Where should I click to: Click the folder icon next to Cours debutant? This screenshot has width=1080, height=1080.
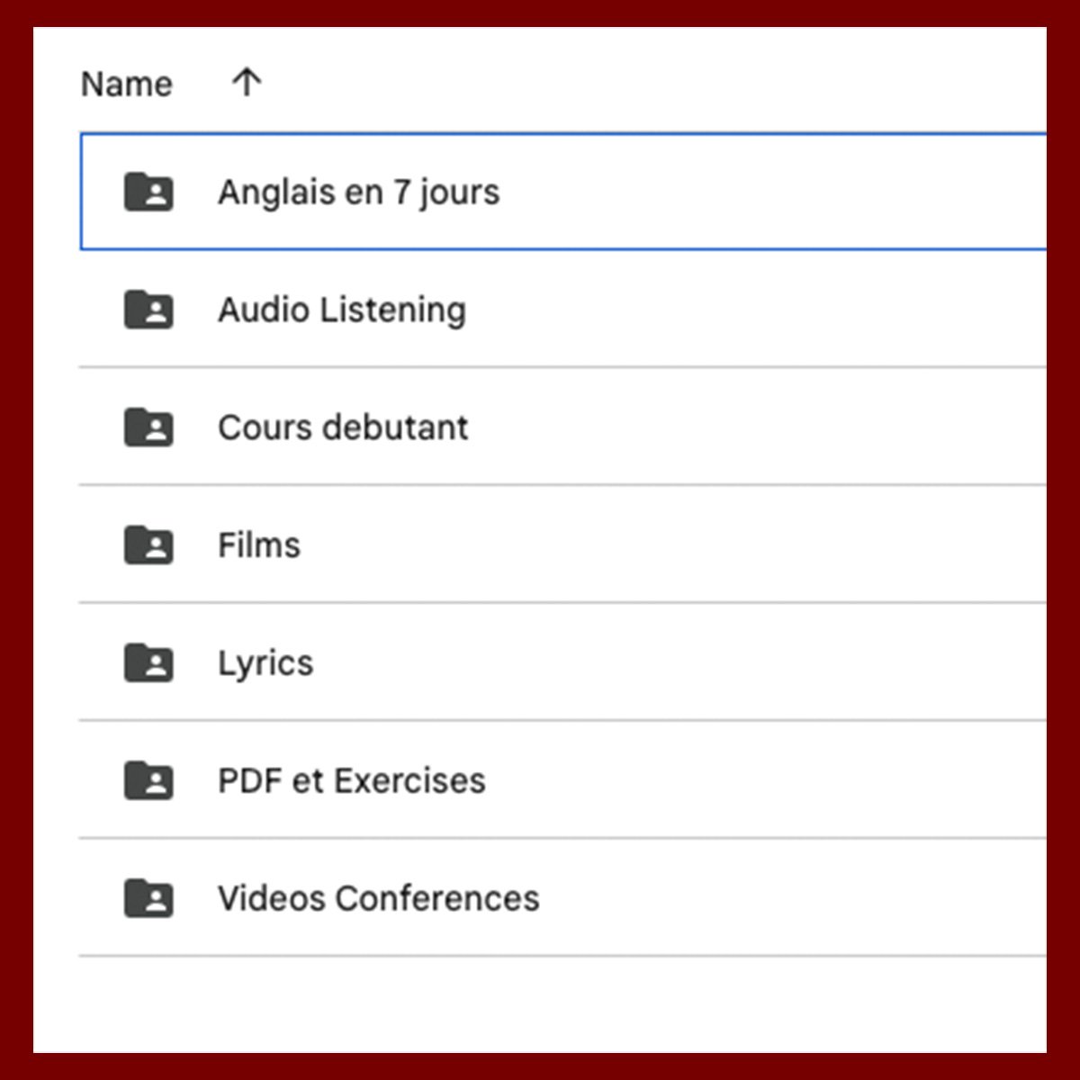pos(148,427)
